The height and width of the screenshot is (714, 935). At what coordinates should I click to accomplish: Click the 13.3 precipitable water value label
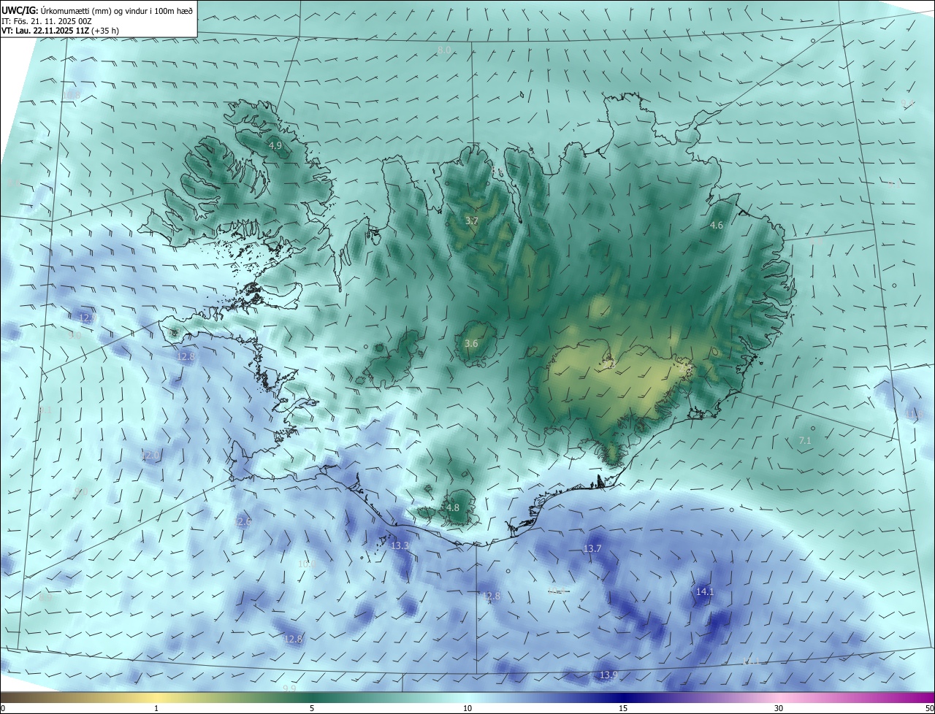coord(400,545)
